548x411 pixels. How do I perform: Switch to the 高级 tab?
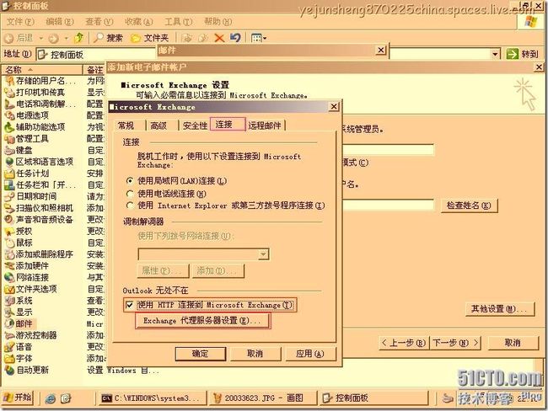(158, 125)
